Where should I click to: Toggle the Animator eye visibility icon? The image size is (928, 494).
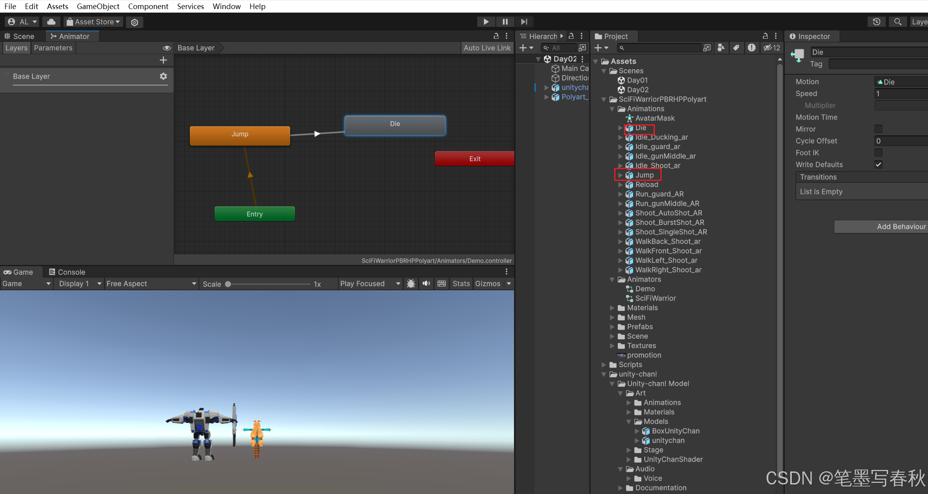pos(167,48)
